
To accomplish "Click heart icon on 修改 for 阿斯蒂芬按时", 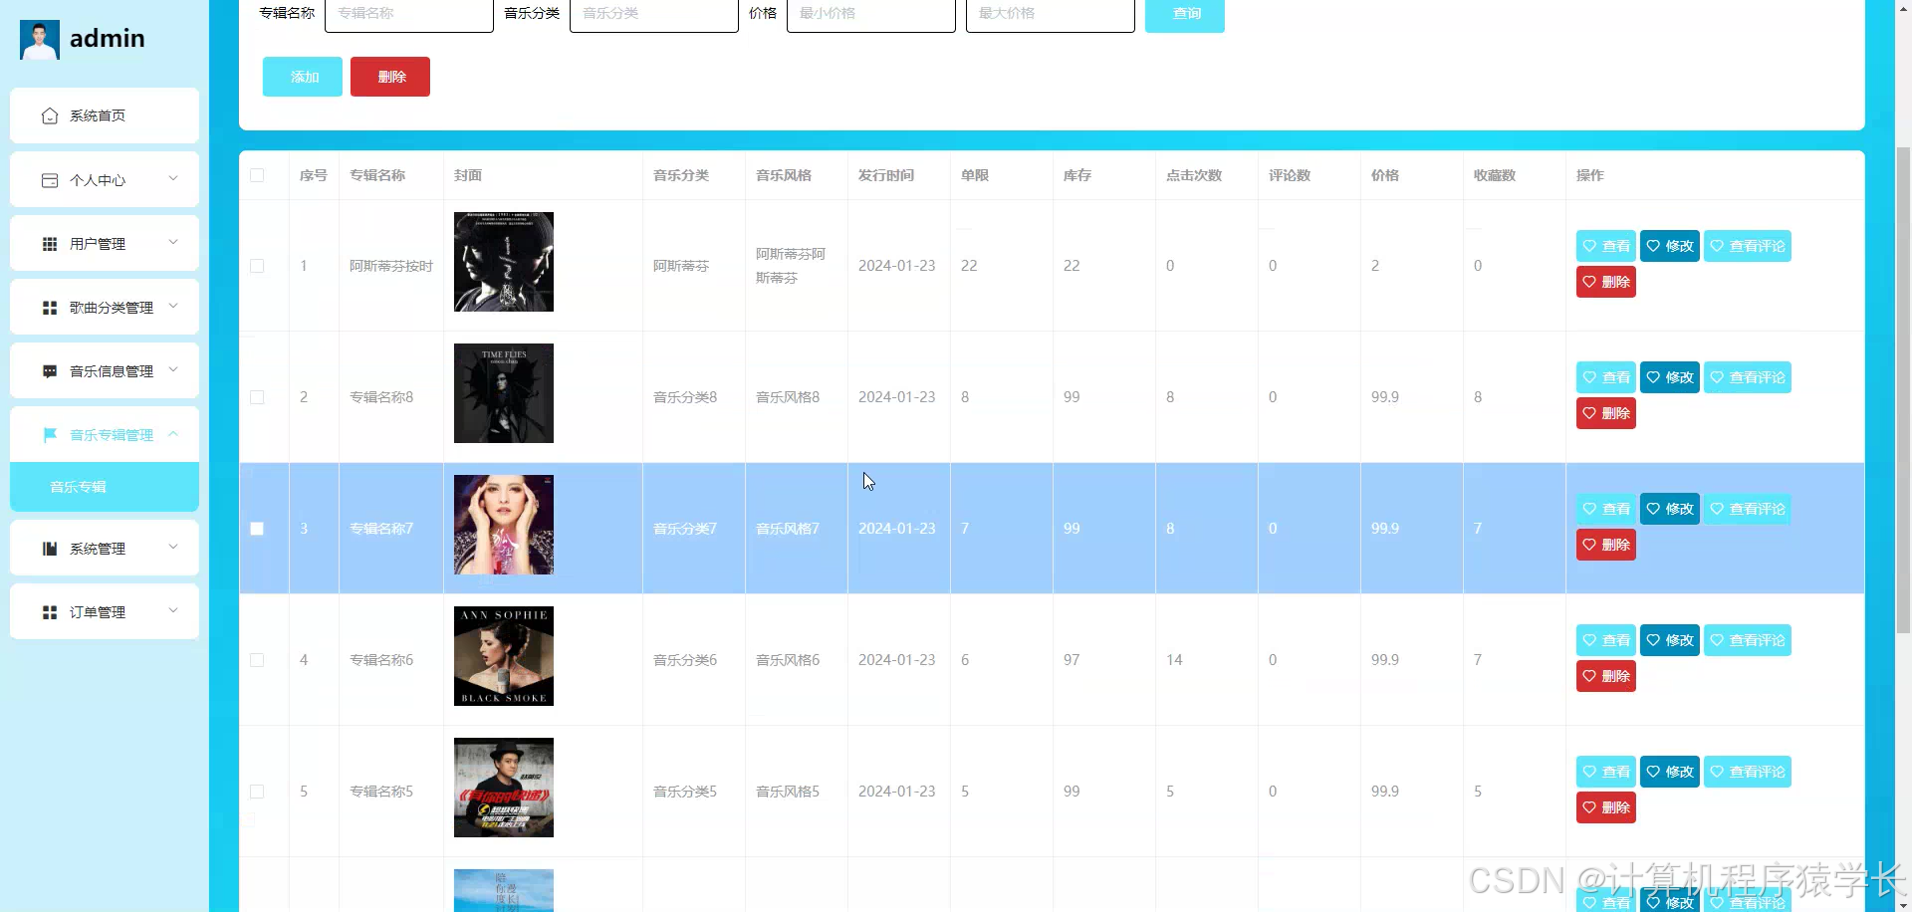I will click(1653, 246).
